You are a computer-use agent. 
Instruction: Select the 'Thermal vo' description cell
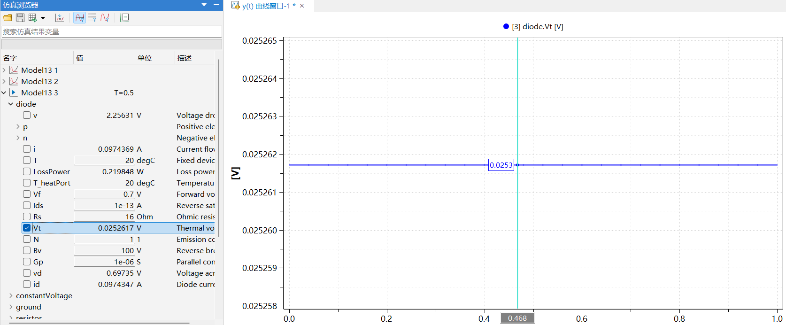[x=195, y=228]
